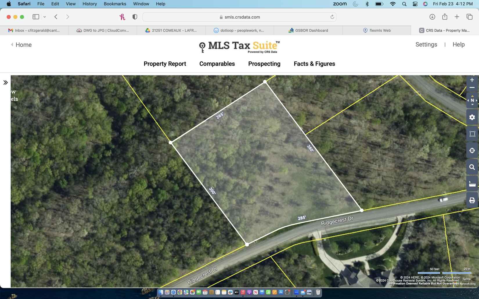479x299 pixels.
Task: Open map settings gear
Action: pyautogui.click(x=472, y=117)
